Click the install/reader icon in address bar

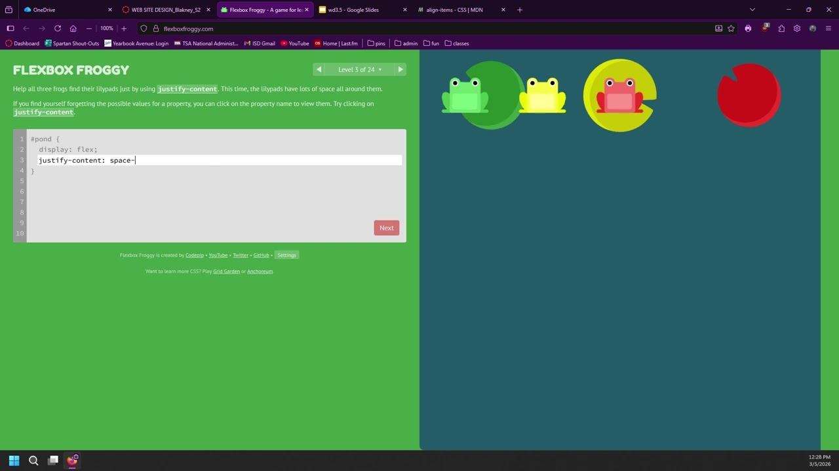coord(718,29)
